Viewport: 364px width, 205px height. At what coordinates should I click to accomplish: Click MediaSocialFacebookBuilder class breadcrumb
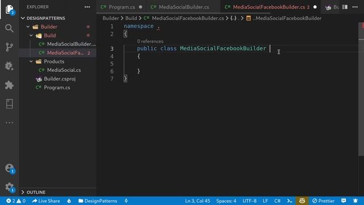point(284,18)
